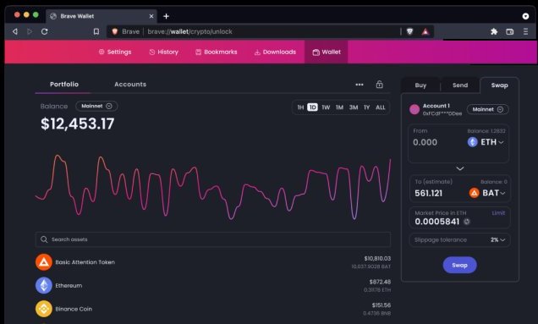The height and width of the screenshot is (324, 538).
Task: Click the wallet lock icon
Action: click(379, 85)
